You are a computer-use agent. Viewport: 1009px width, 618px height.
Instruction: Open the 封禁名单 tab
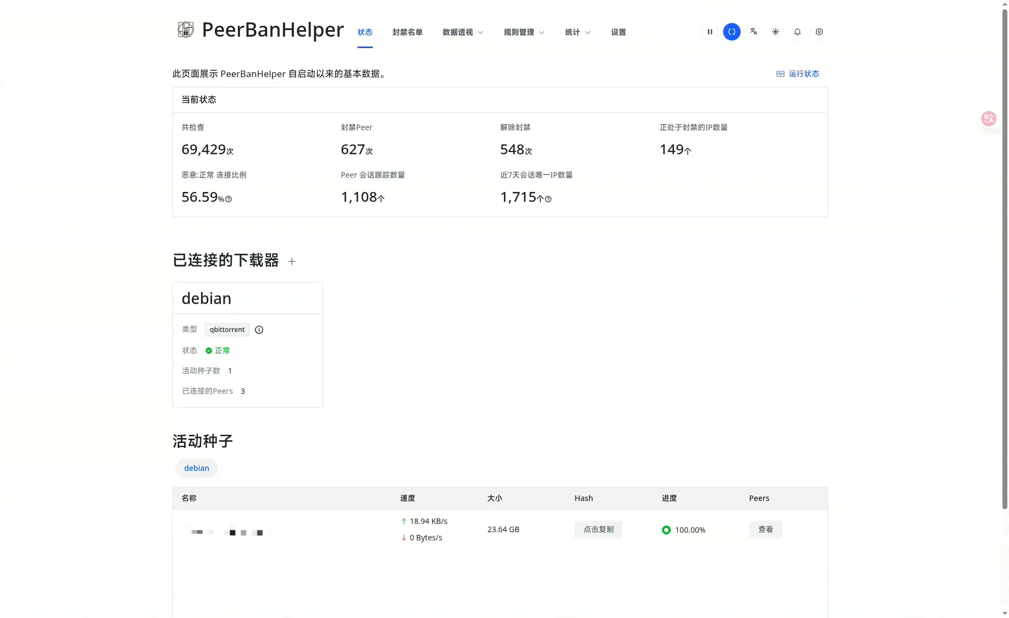(407, 32)
